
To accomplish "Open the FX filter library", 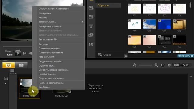I will (x=91, y=44).
